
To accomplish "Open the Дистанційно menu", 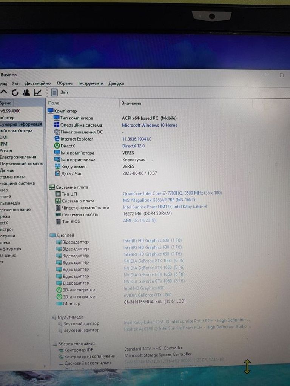I will 37,83.
